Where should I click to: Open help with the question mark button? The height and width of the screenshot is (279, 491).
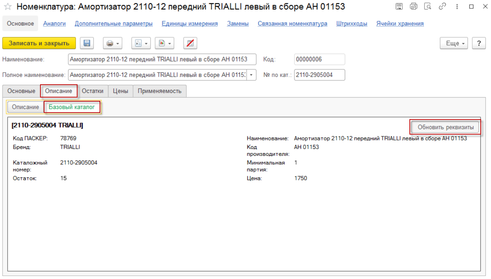click(479, 43)
